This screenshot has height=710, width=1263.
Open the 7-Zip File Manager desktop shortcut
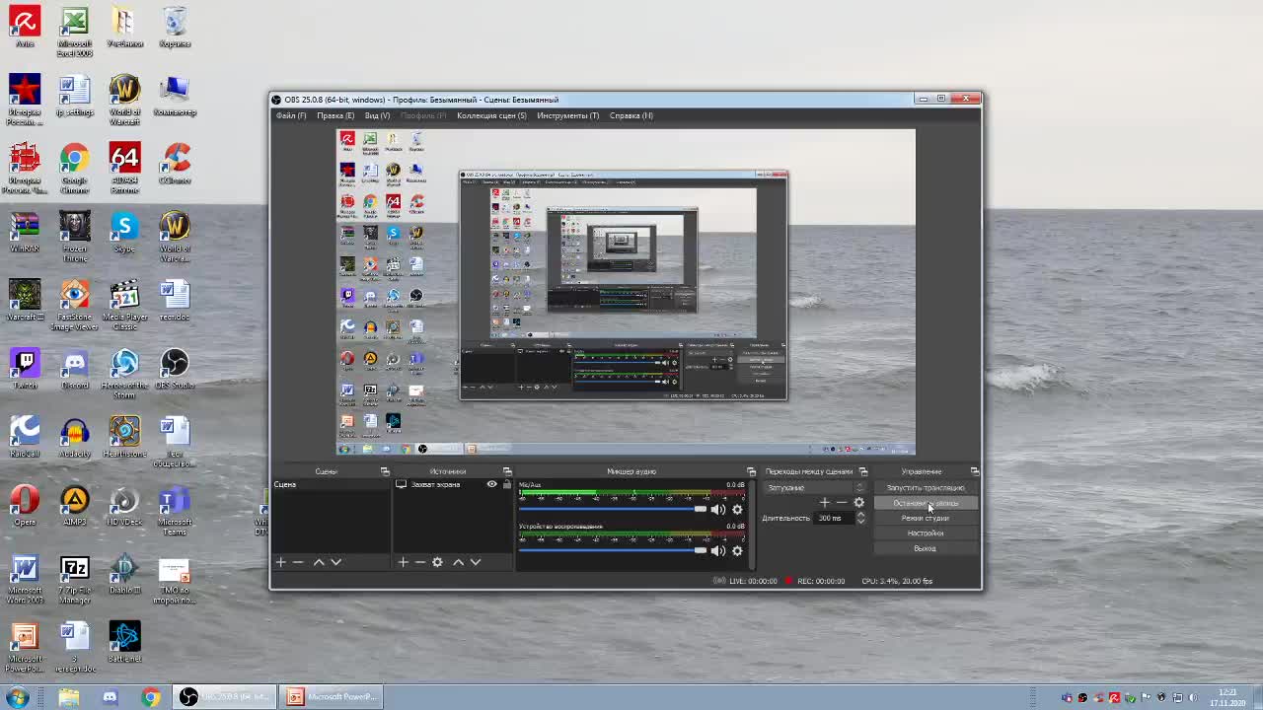75,580
